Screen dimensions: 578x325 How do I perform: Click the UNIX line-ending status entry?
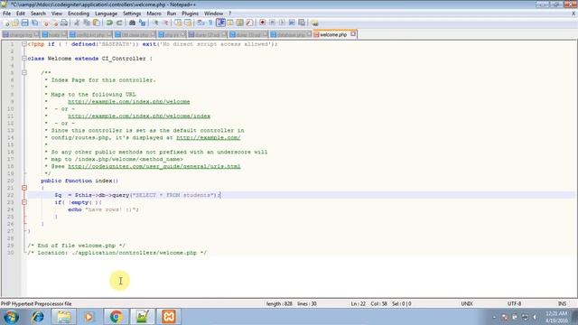(x=467, y=304)
